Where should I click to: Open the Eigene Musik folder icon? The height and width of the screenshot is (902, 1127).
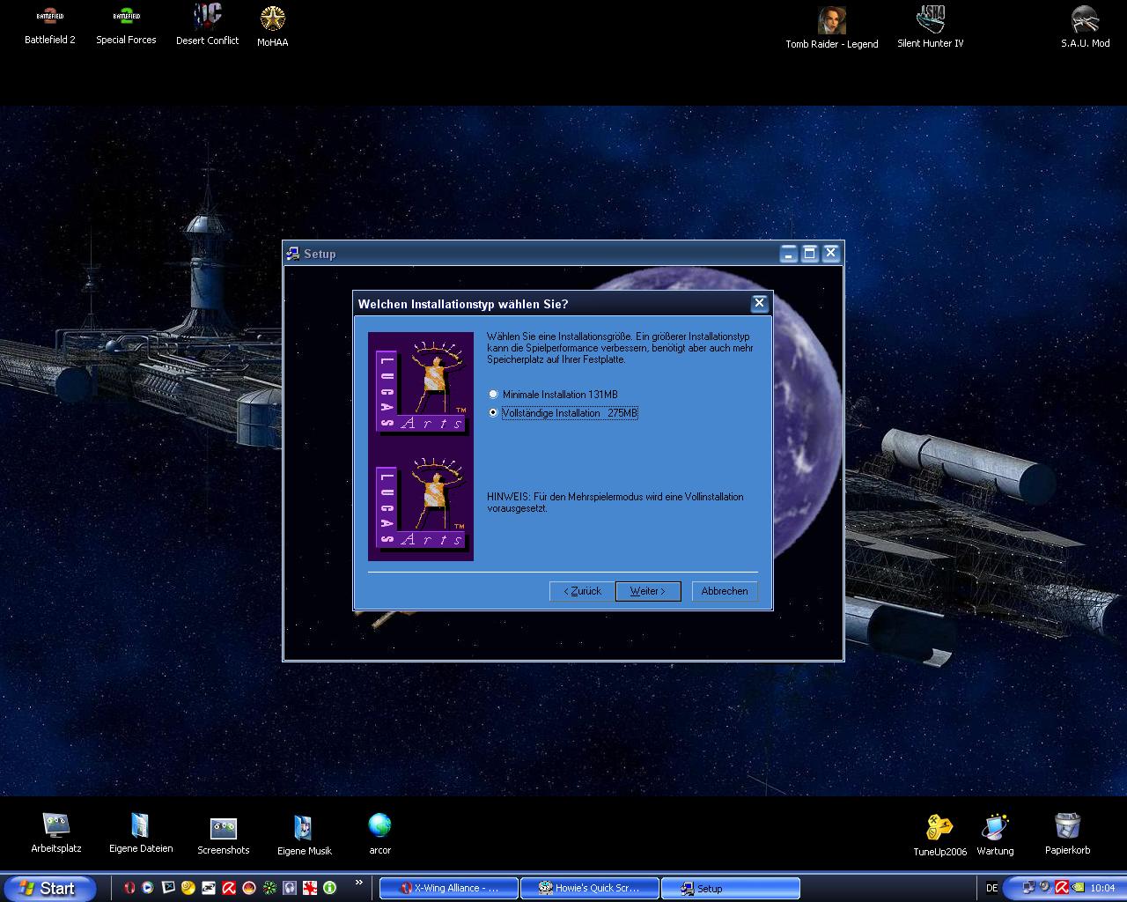304,835
